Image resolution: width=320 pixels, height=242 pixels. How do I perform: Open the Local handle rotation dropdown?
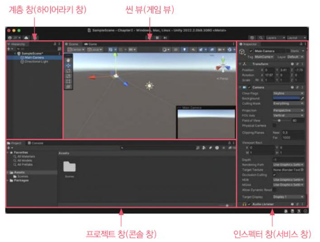[94, 49]
